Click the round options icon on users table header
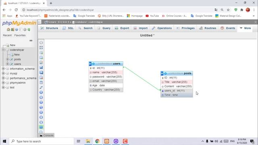The width and height of the screenshot is (258, 145). point(94,64)
